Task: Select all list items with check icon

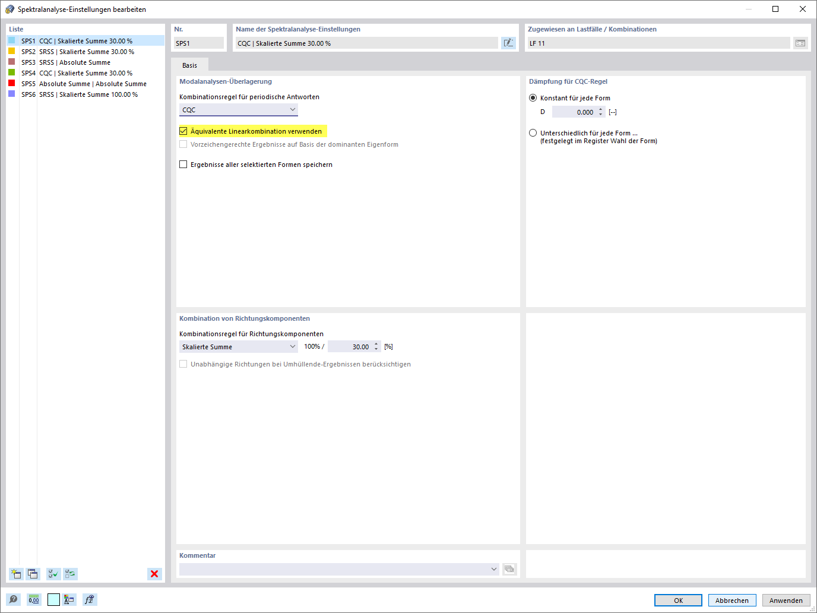Action: (x=53, y=574)
